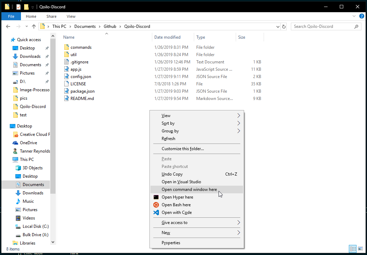
Task: Click the Ubuntu Bash icon in context menu
Action: pyautogui.click(x=156, y=205)
